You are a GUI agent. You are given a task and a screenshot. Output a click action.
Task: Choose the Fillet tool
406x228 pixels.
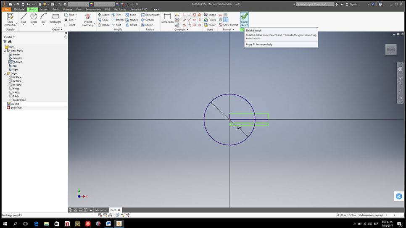(x=69, y=15)
